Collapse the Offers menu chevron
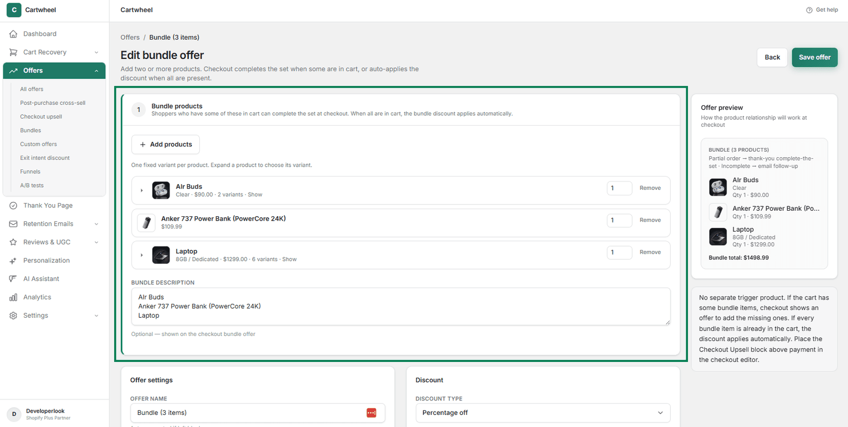The image size is (848, 427). click(97, 71)
